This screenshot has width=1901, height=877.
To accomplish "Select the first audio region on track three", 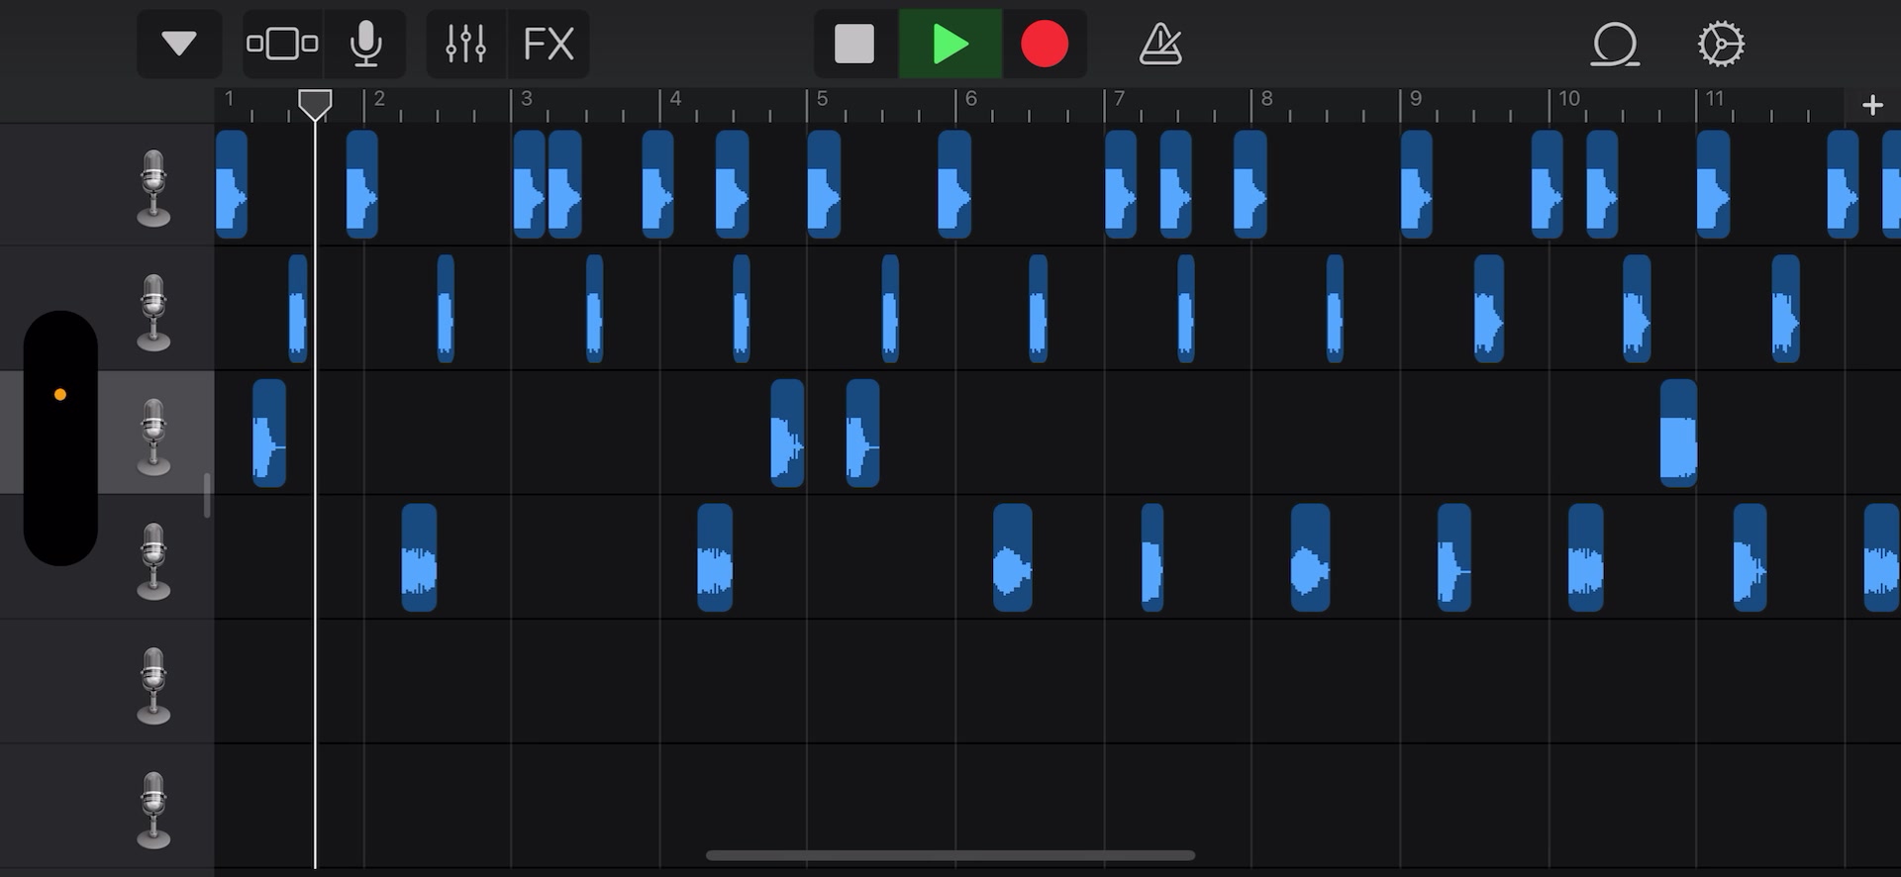I will pos(269,433).
